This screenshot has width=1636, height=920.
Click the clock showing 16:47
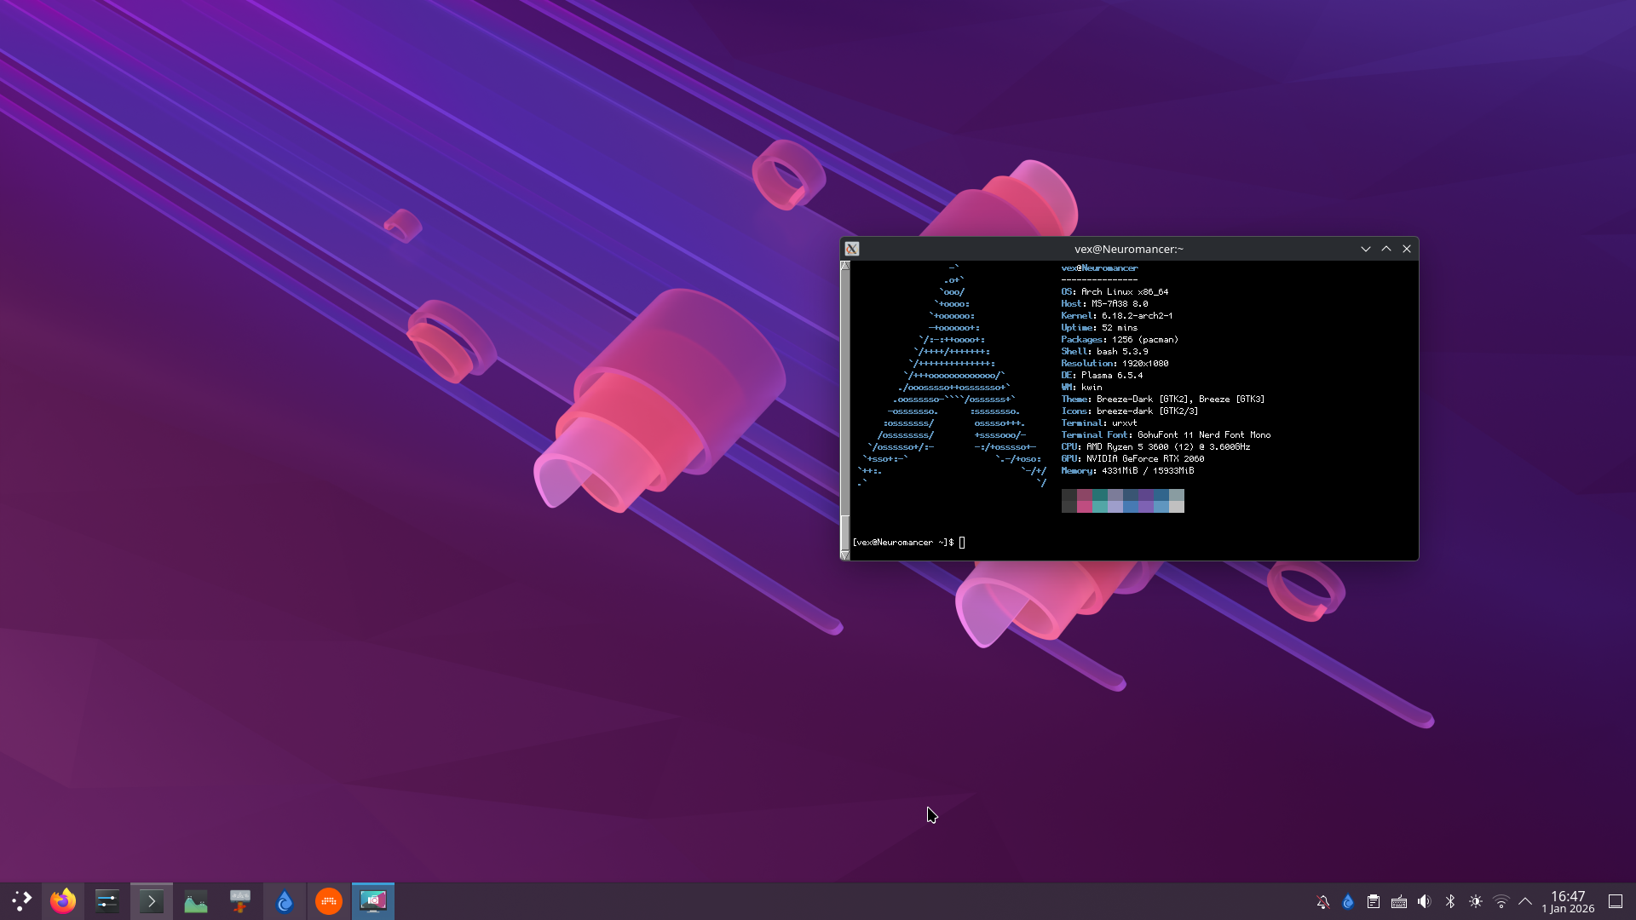[x=1568, y=901]
